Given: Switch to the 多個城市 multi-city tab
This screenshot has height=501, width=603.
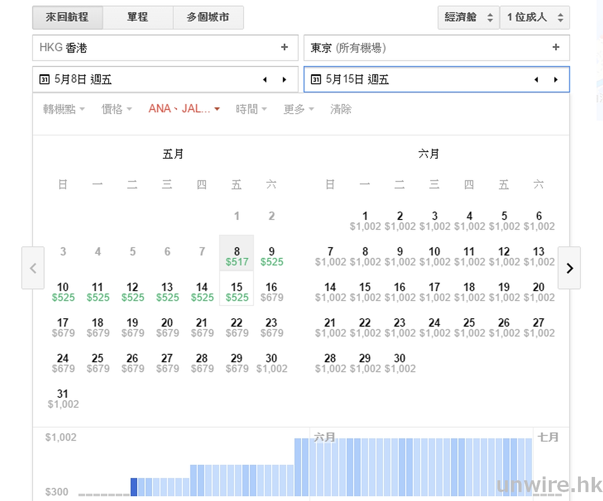Looking at the screenshot, I should (208, 17).
